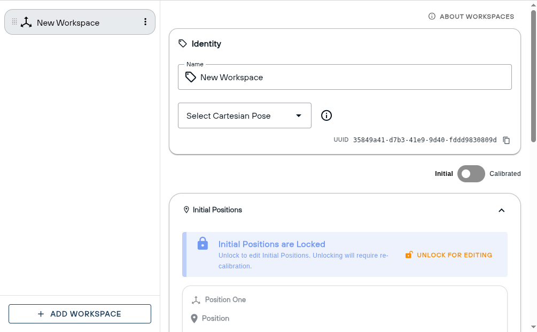This screenshot has height=332, width=537.
Task: Click the tag icon inside Name field
Action: (190, 77)
